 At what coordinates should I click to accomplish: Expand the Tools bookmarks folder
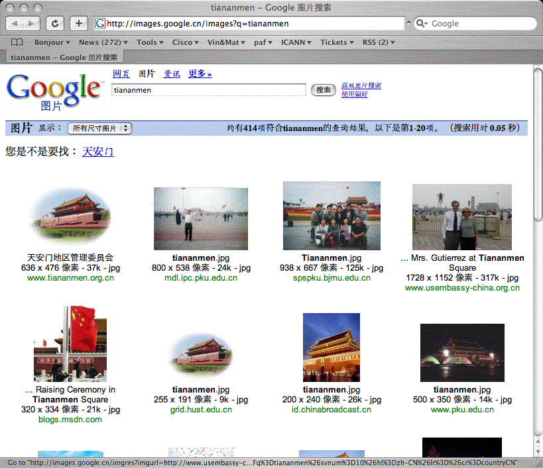point(151,42)
